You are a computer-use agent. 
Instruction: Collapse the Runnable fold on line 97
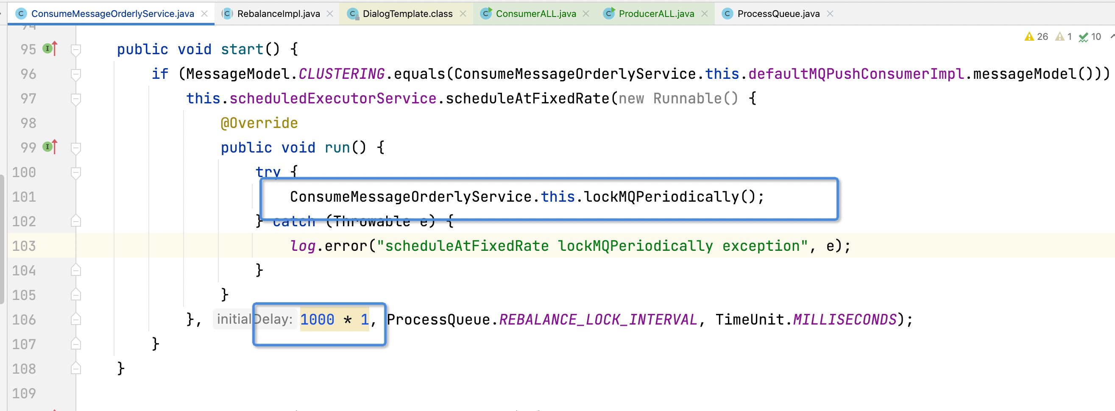(76, 99)
